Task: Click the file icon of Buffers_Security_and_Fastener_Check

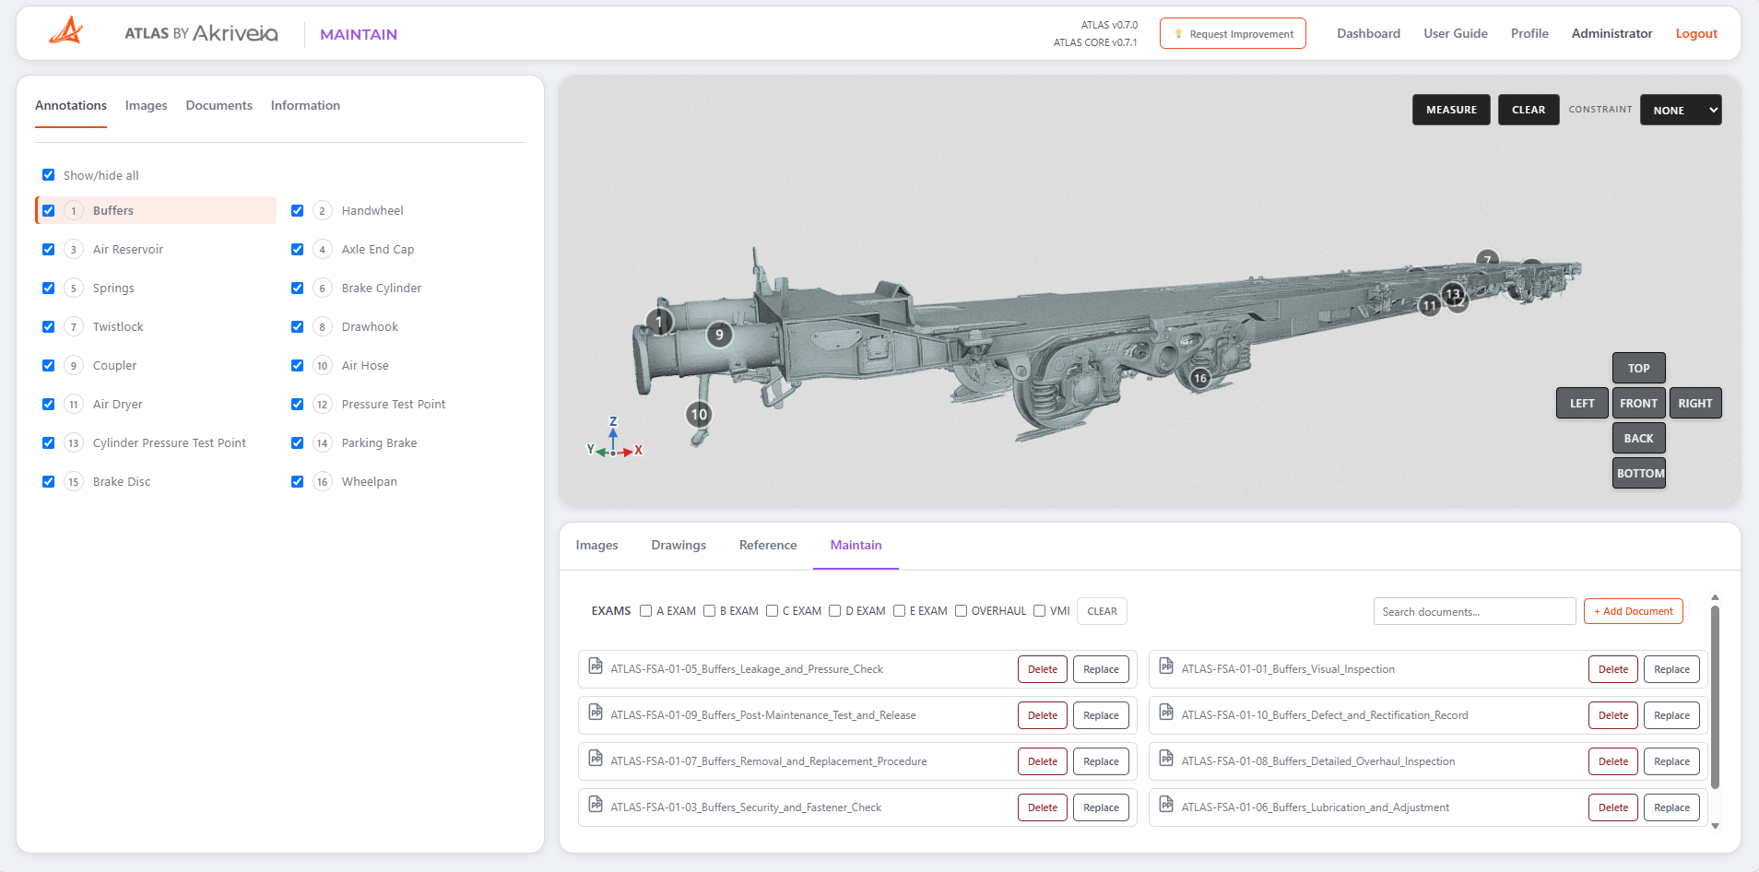Action: 596,805
